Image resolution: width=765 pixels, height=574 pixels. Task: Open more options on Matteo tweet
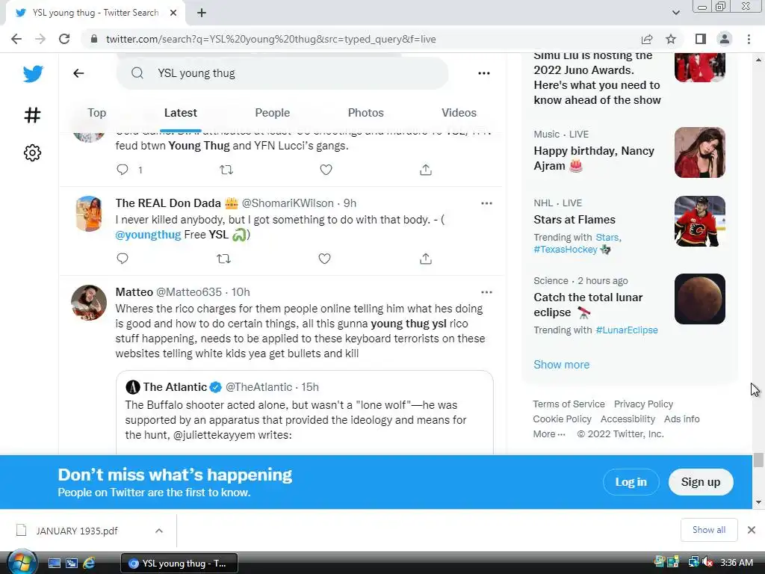click(x=486, y=292)
